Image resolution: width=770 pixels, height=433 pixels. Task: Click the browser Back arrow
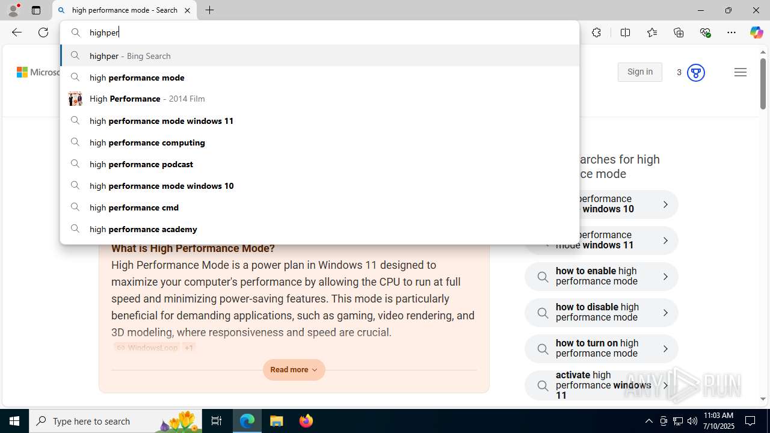tap(17, 32)
